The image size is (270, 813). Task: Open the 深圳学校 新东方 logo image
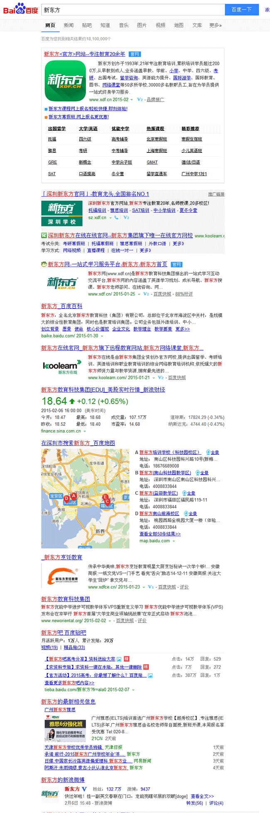tap(61, 213)
